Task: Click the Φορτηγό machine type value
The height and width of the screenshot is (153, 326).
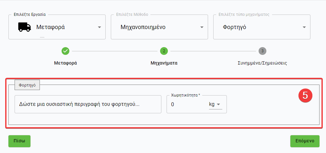Action: click(234, 27)
